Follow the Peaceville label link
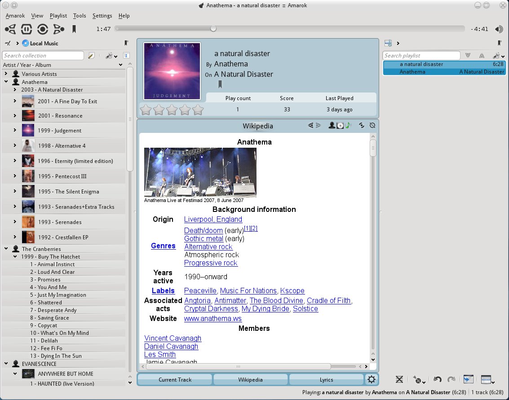The image size is (509, 400). [x=200, y=290]
